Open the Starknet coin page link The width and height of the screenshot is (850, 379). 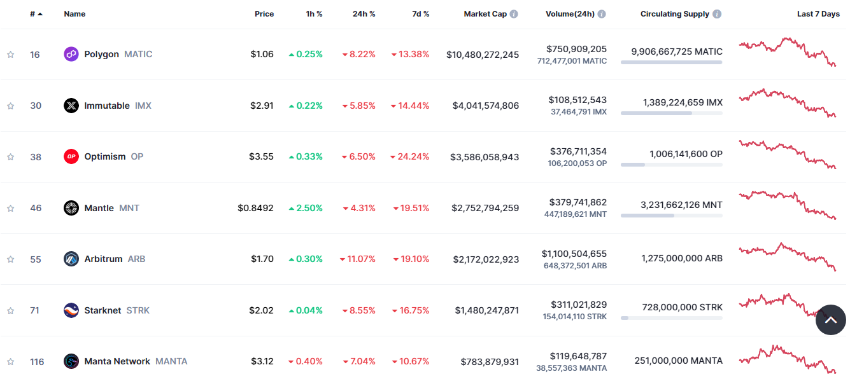point(103,310)
